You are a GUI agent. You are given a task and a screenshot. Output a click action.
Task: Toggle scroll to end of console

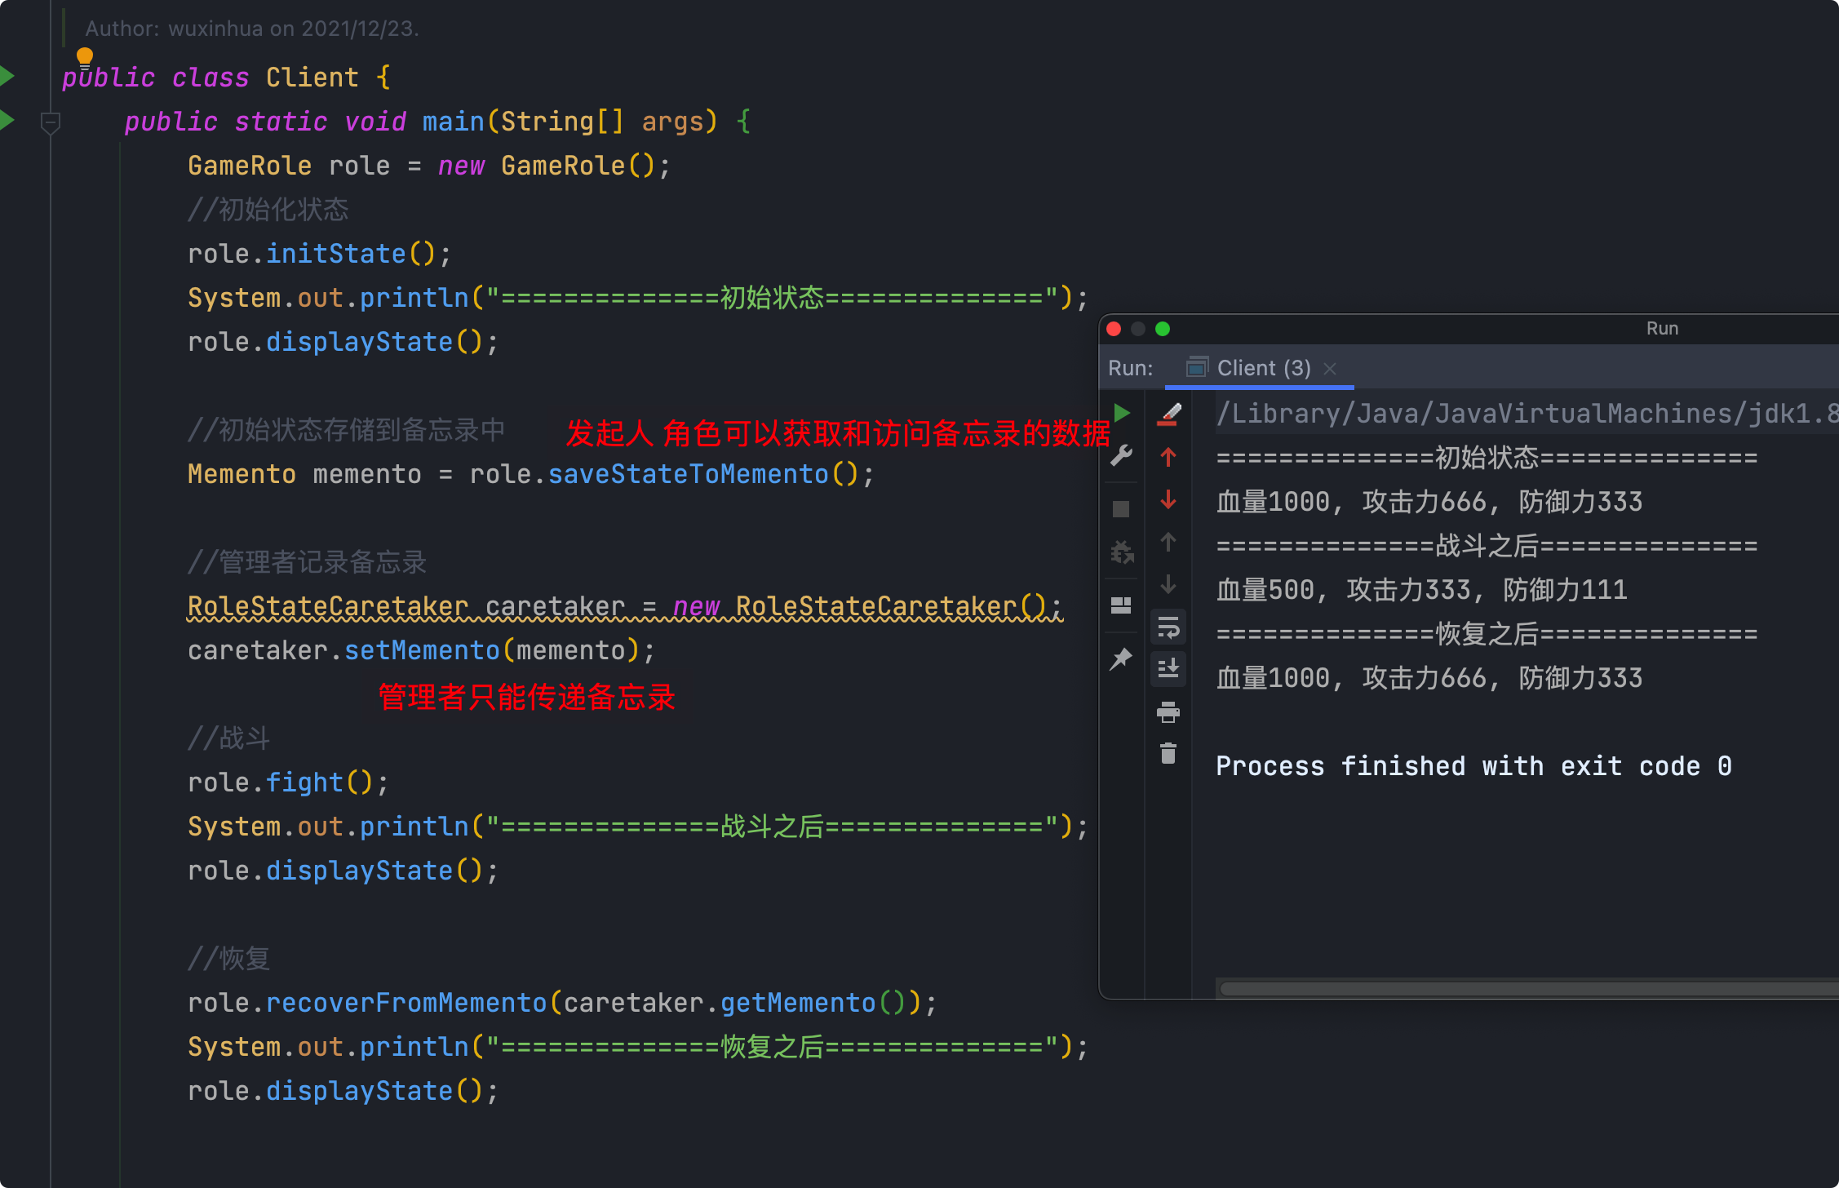click(x=1168, y=669)
